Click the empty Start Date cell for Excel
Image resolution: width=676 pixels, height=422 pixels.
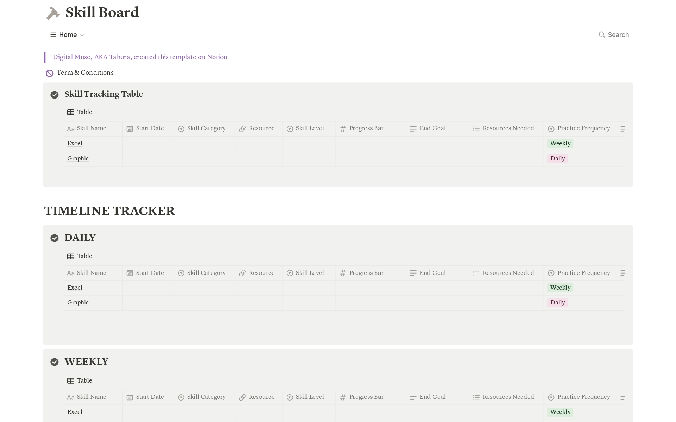point(148,144)
